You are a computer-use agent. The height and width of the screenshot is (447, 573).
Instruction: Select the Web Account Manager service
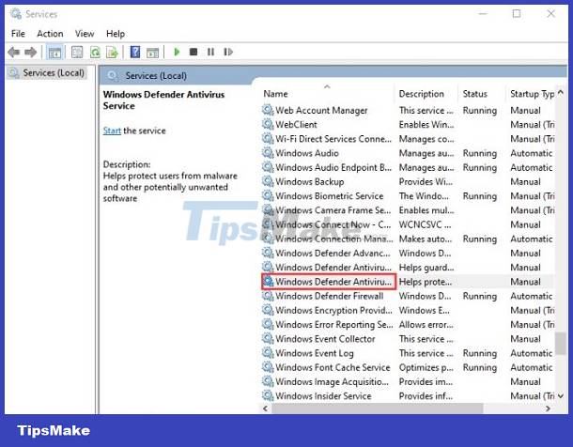[408, 110]
